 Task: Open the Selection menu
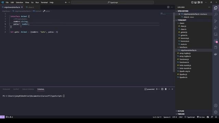tap(20, 2)
